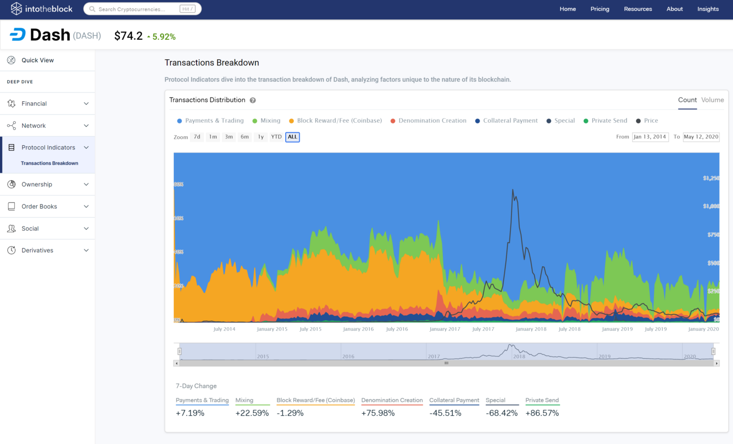
Task: Click the -45.51% Collateral Payment value
Action: point(445,413)
